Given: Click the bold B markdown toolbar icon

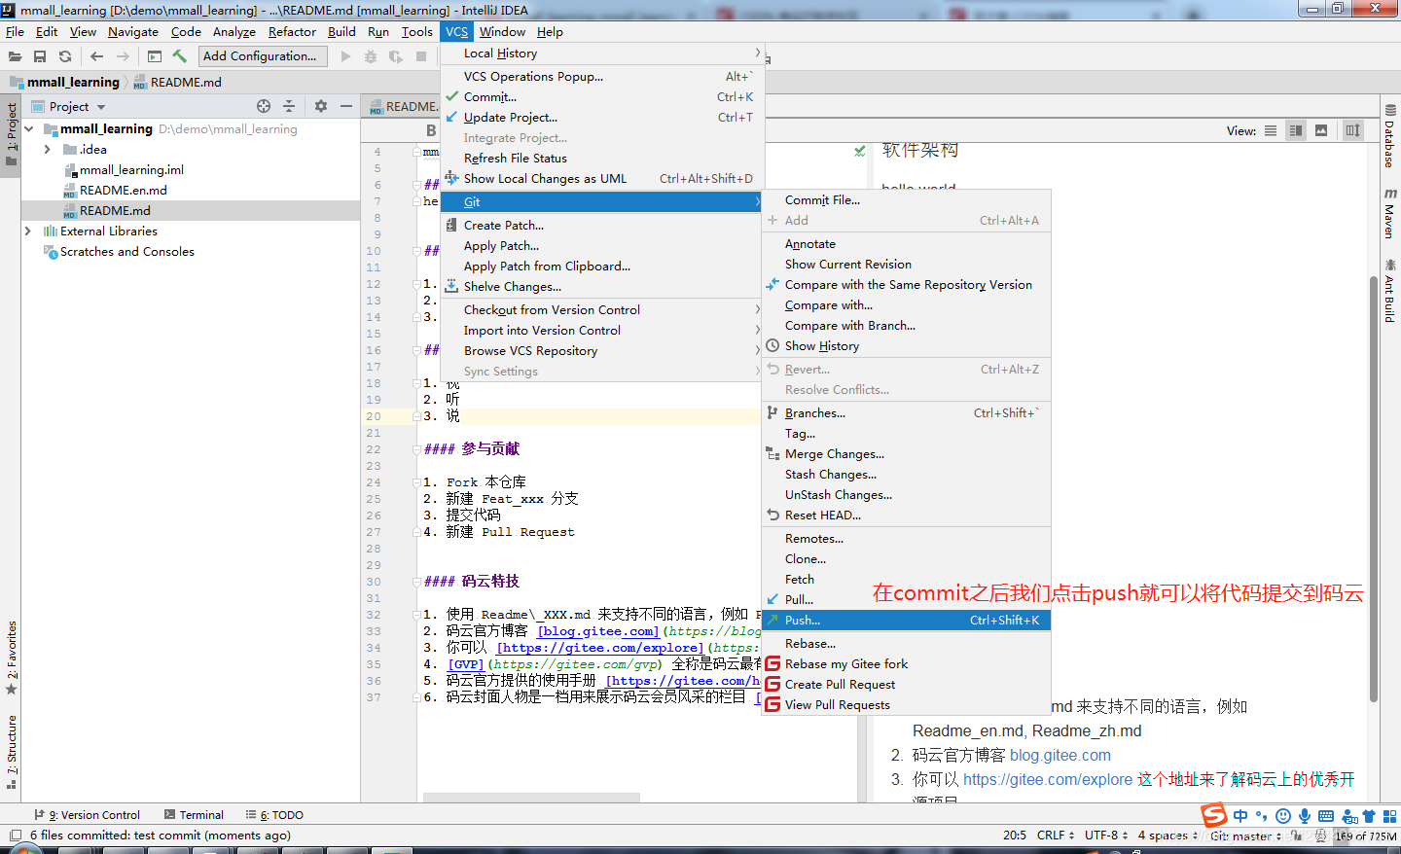Looking at the screenshot, I should [431, 130].
